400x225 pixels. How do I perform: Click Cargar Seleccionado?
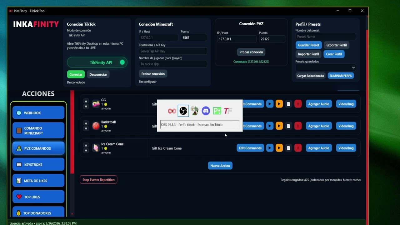coord(311,76)
